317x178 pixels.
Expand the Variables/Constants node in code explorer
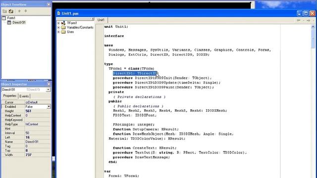[x=58, y=28]
